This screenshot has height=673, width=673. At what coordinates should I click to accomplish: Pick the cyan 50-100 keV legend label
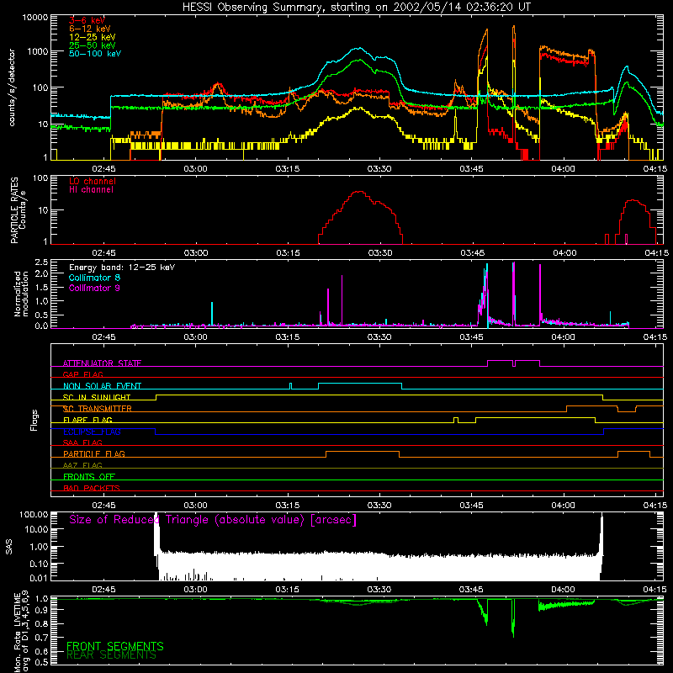(x=94, y=53)
